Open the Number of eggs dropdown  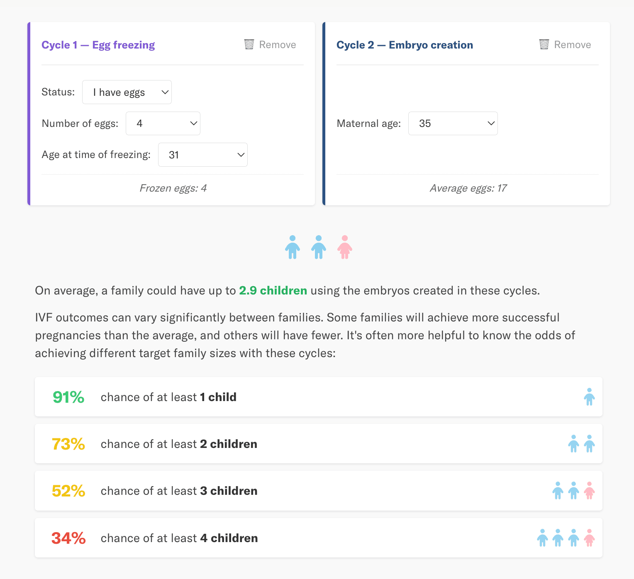pyautogui.click(x=163, y=123)
